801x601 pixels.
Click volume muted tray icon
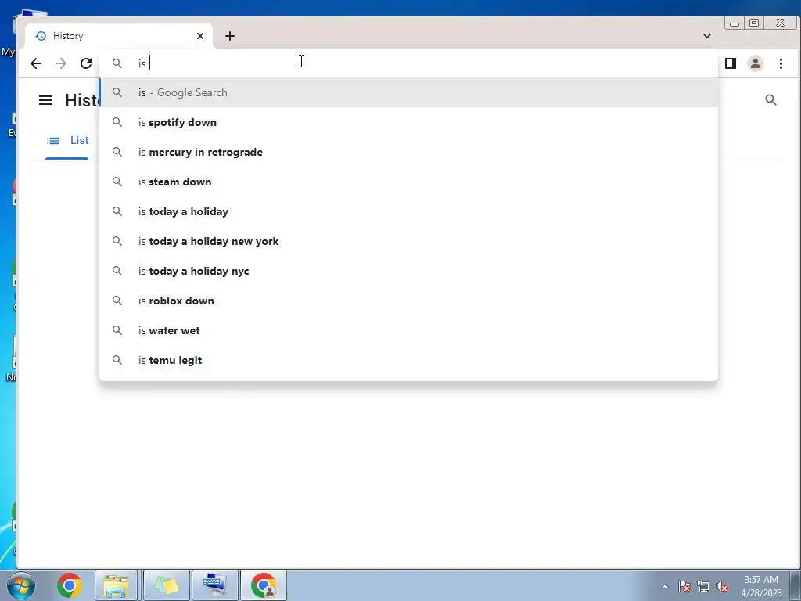click(x=722, y=586)
